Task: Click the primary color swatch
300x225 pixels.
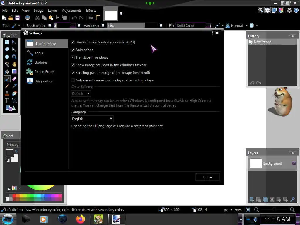Action: coord(9,153)
